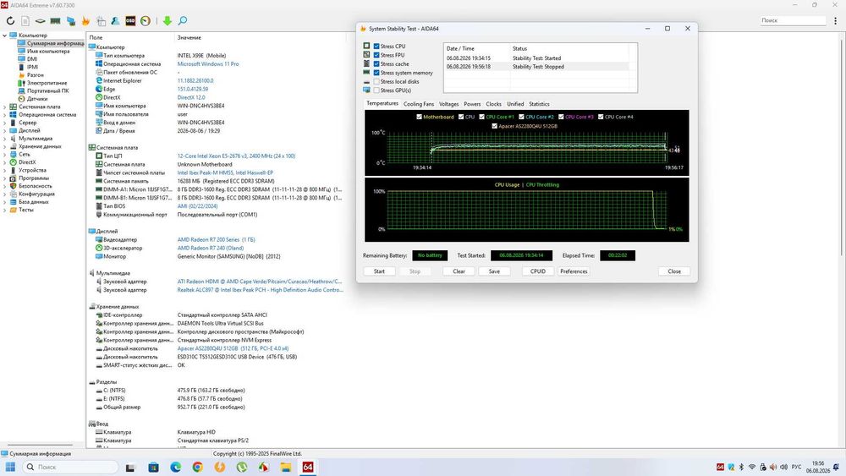The height and width of the screenshot is (476, 846).
Task: Switch to the Powers tab
Action: [x=472, y=104]
